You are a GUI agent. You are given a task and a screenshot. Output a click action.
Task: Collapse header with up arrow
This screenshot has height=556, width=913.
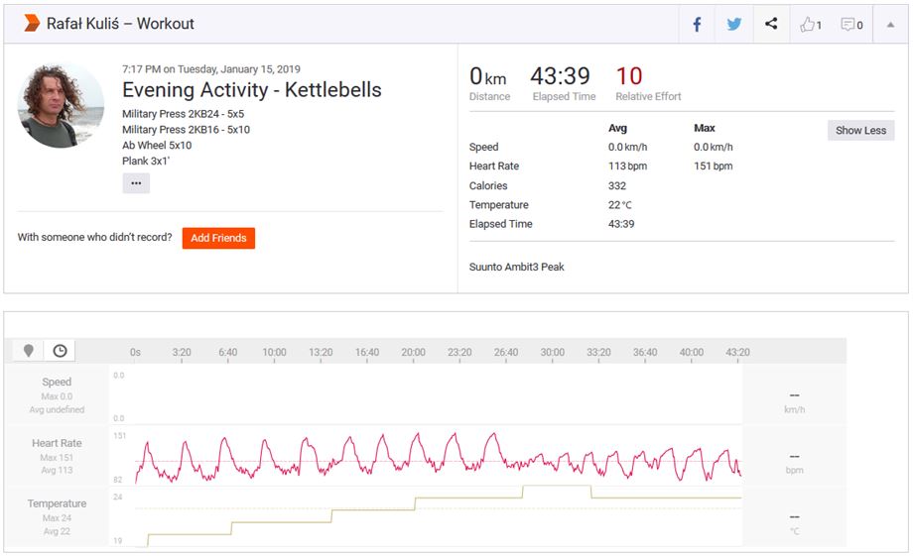point(890,25)
